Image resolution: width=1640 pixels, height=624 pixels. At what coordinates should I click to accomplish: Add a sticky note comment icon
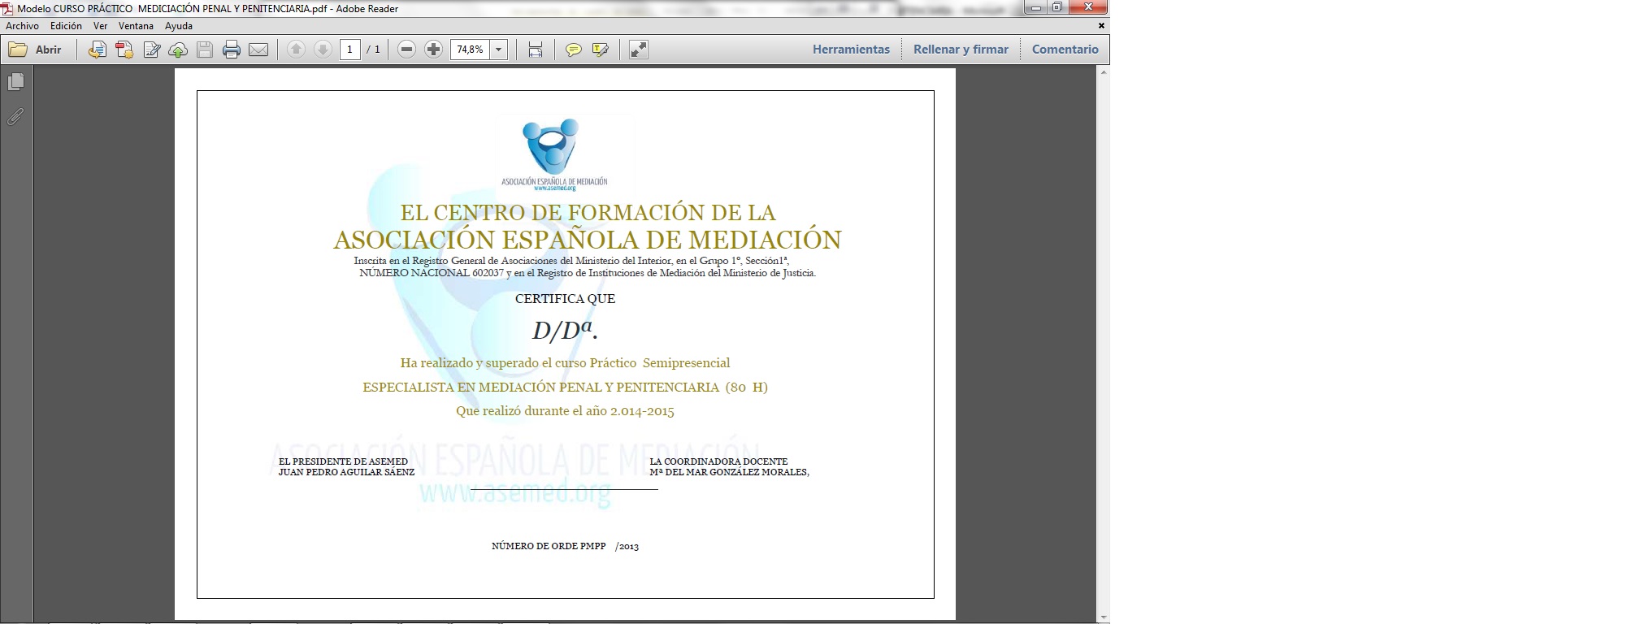[x=574, y=50]
